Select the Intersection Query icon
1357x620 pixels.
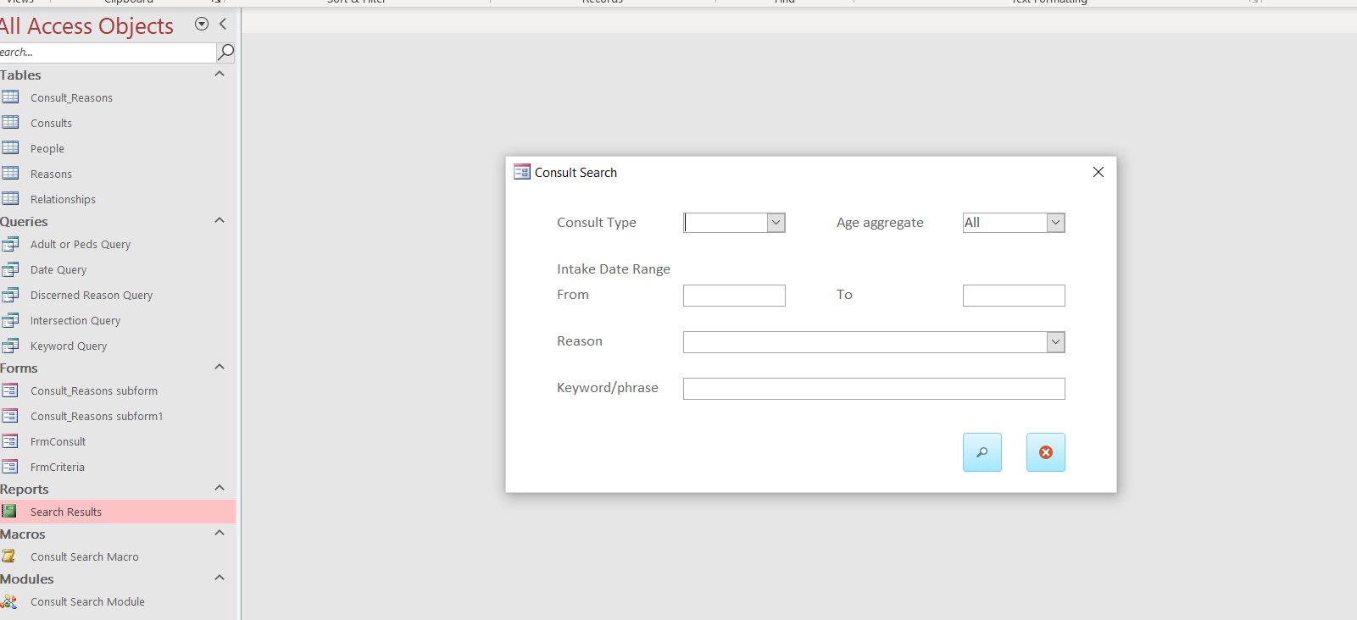coord(10,320)
